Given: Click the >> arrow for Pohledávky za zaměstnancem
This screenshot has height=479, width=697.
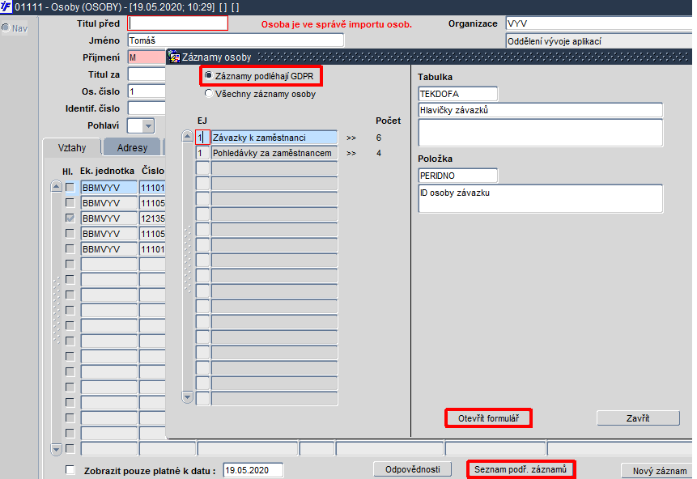Looking at the screenshot, I should 351,153.
